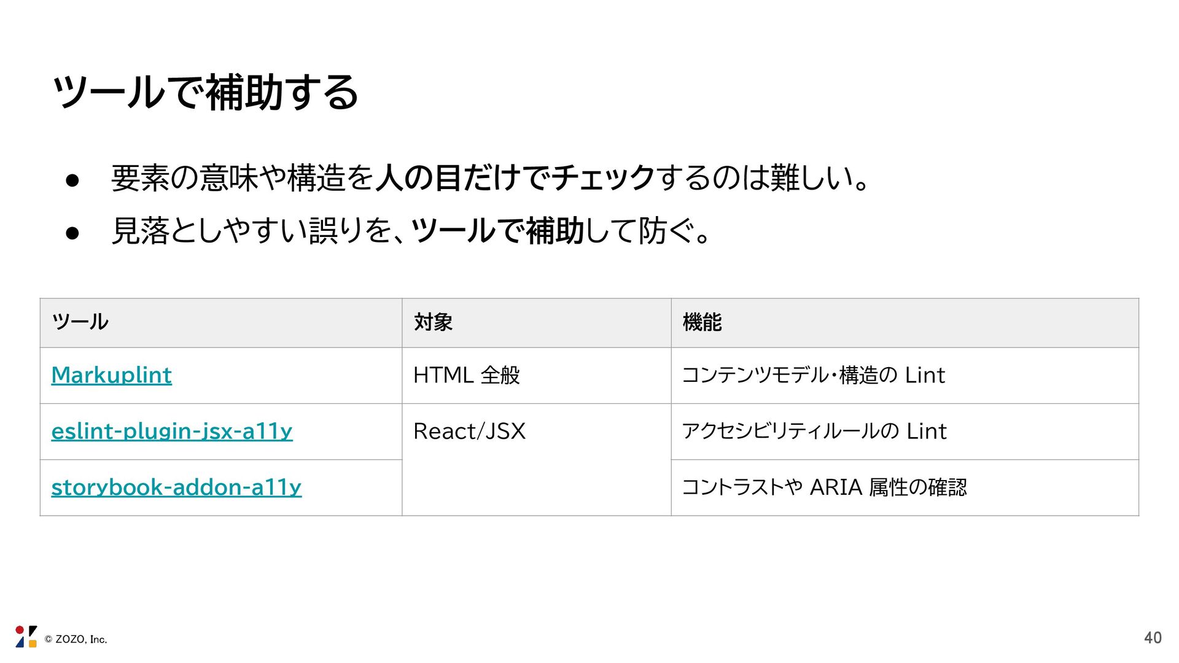Select the React/JSX table cell
Viewport: 1179px width, 663px height.
(537, 459)
